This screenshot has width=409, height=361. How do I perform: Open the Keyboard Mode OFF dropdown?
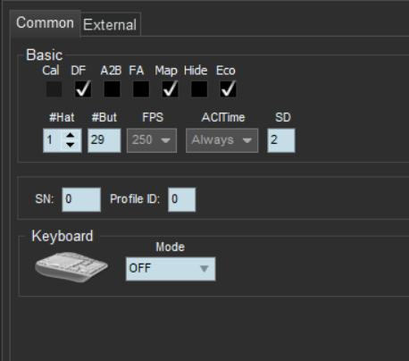[171, 269]
